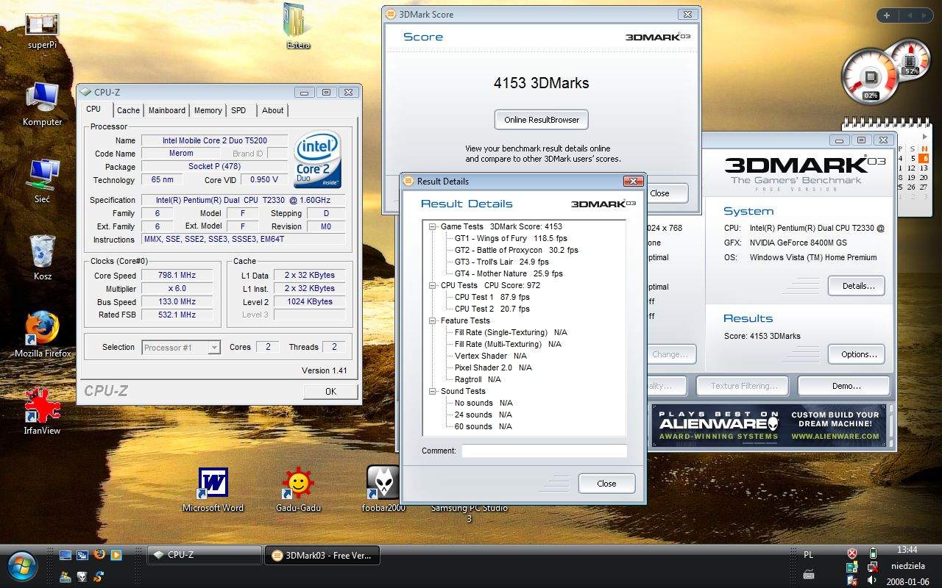Launch Windows Media Player quick launch icon

point(116,555)
